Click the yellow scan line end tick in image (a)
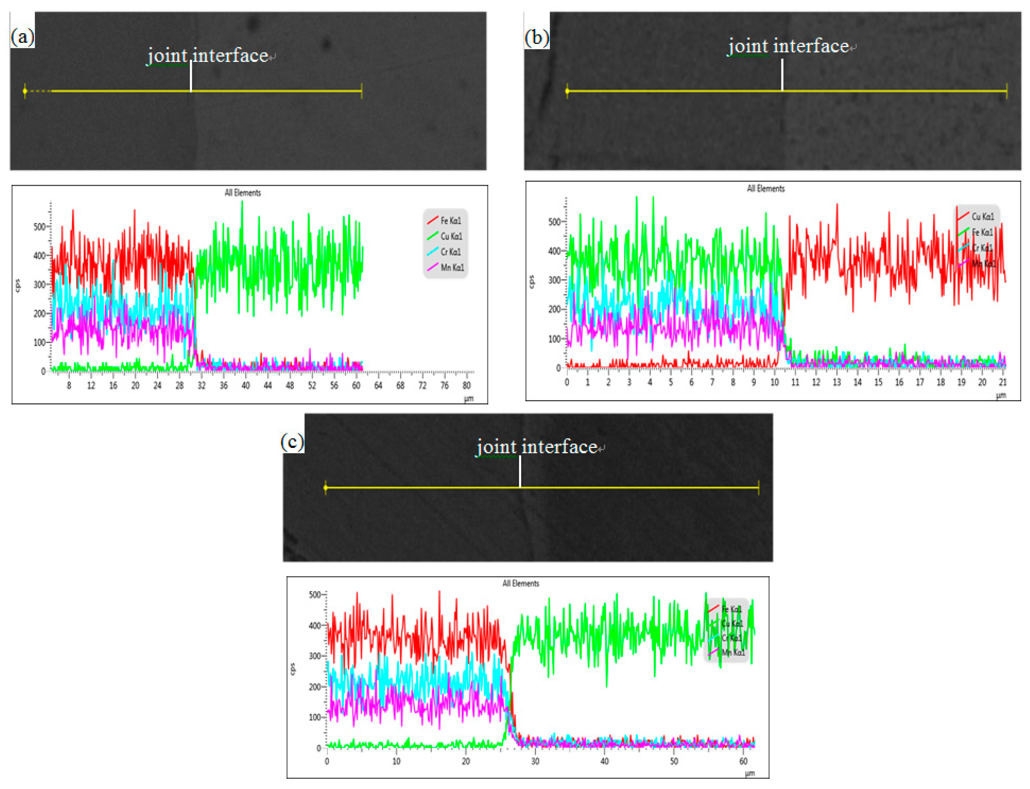The image size is (1030, 789). point(361,91)
